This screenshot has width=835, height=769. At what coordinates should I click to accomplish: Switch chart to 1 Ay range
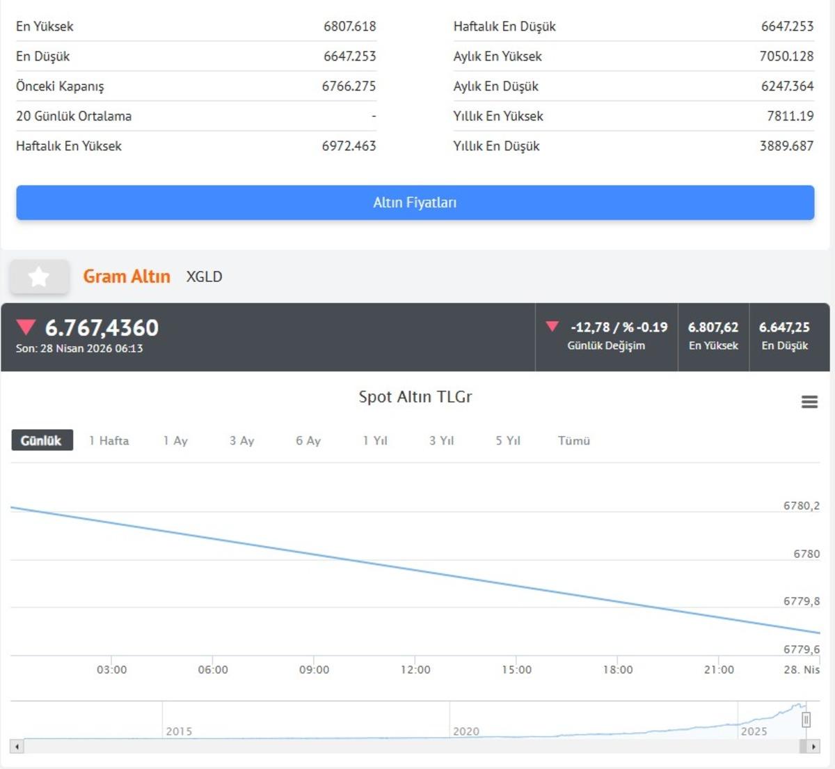click(x=175, y=441)
